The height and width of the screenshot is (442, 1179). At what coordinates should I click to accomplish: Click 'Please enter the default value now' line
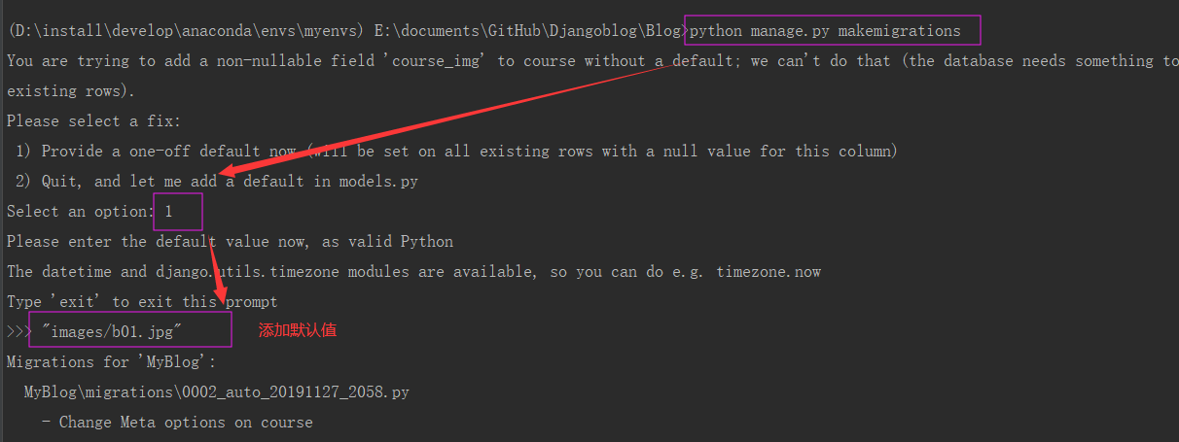click(x=230, y=242)
